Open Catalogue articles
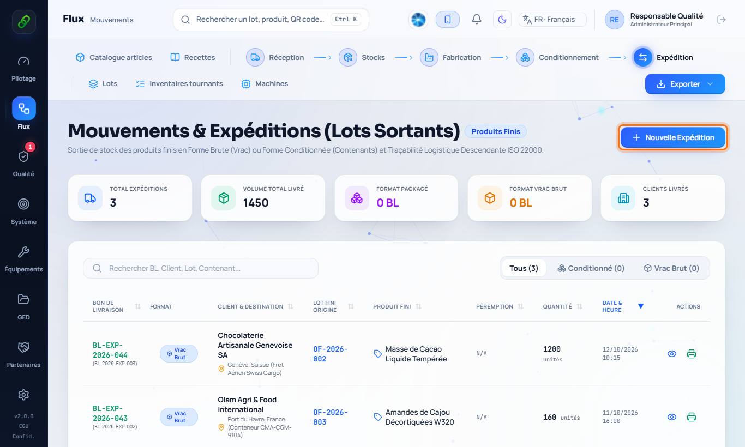The image size is (745, 447). 114,57
